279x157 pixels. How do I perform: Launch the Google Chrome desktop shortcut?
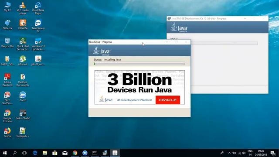7,116
